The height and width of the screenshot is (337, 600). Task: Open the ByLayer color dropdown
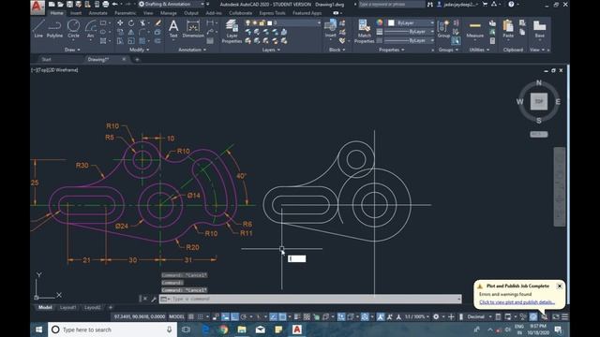tap(411, 22)
